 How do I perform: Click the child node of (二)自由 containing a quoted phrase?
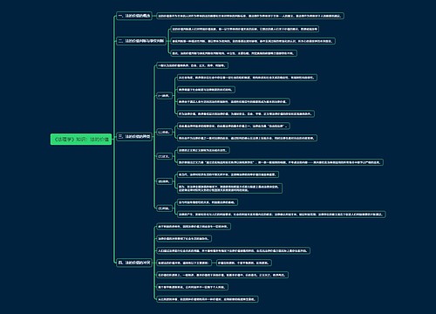[x=234, y=126]
